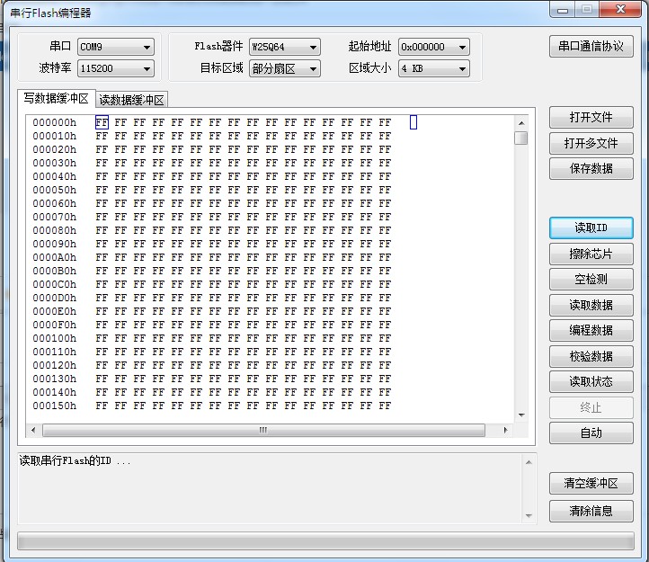Open the 目标区域 部分扇区 dropdown
The image size is (649, 562).
[x=284, y=68]
